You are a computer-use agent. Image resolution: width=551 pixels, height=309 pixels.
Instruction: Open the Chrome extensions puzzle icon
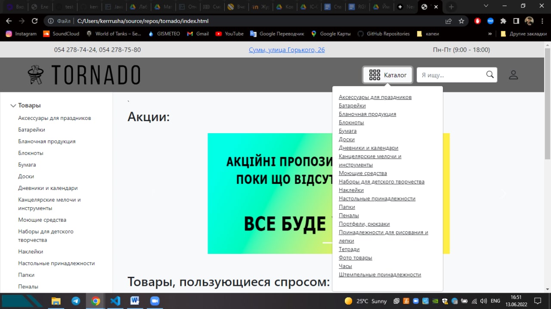(x=503, y=21)
